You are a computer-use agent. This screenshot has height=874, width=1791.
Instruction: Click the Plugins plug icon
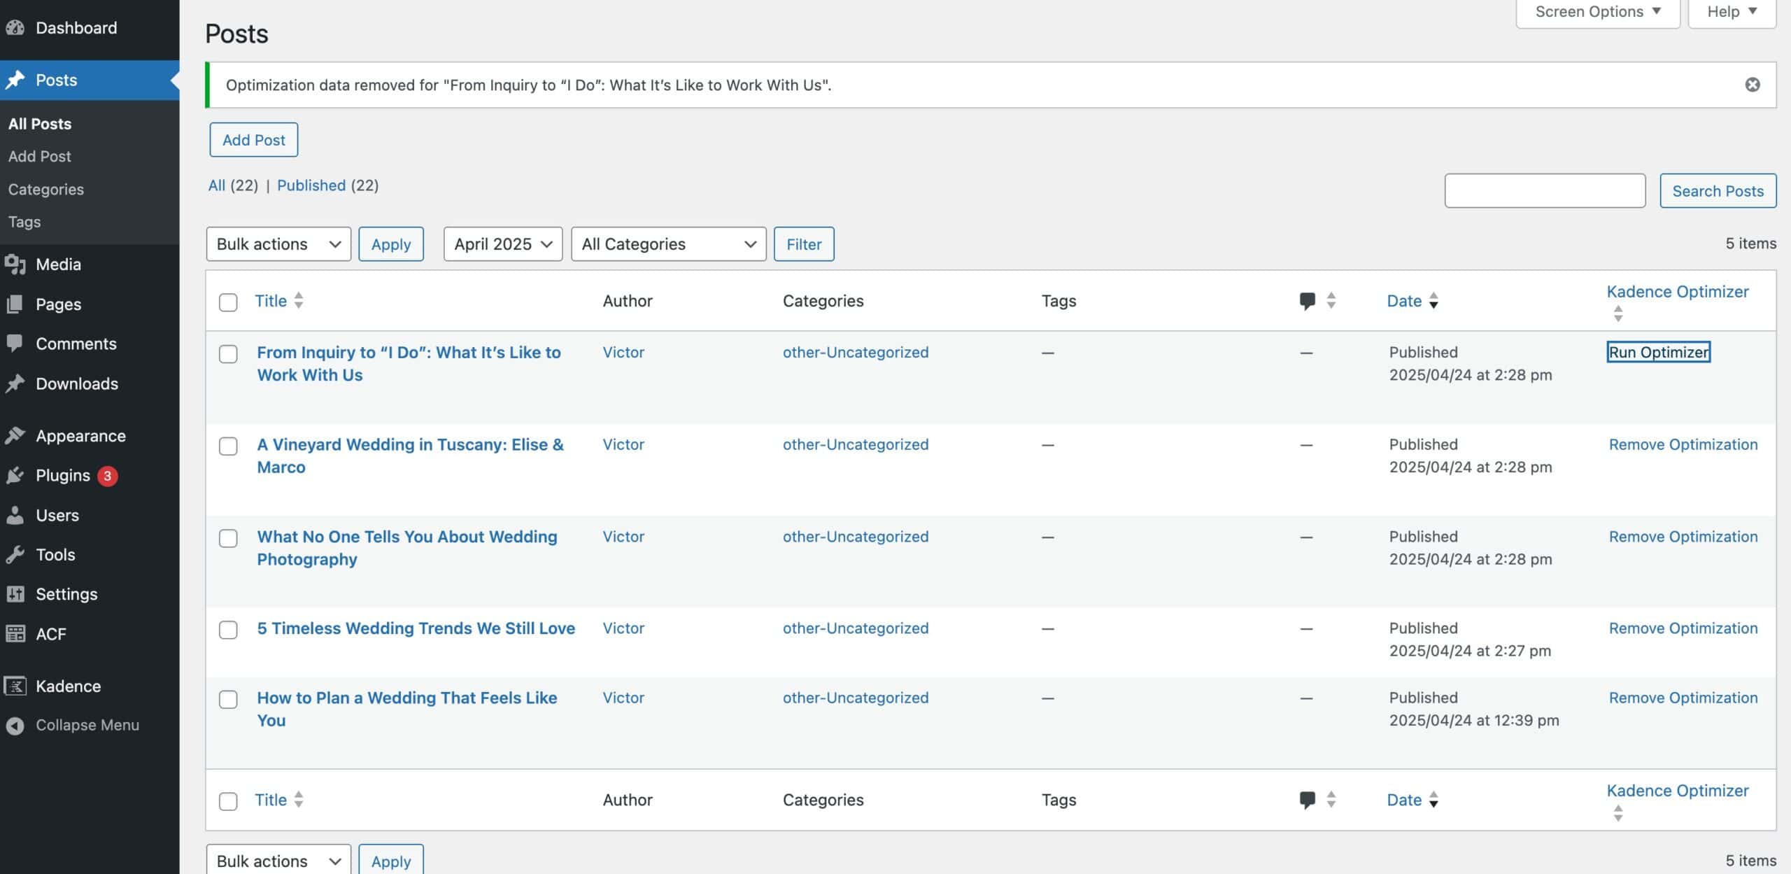click(15, 476)
